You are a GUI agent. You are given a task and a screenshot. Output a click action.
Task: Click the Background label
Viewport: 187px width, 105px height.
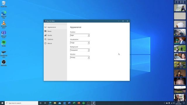pos(74,47)
